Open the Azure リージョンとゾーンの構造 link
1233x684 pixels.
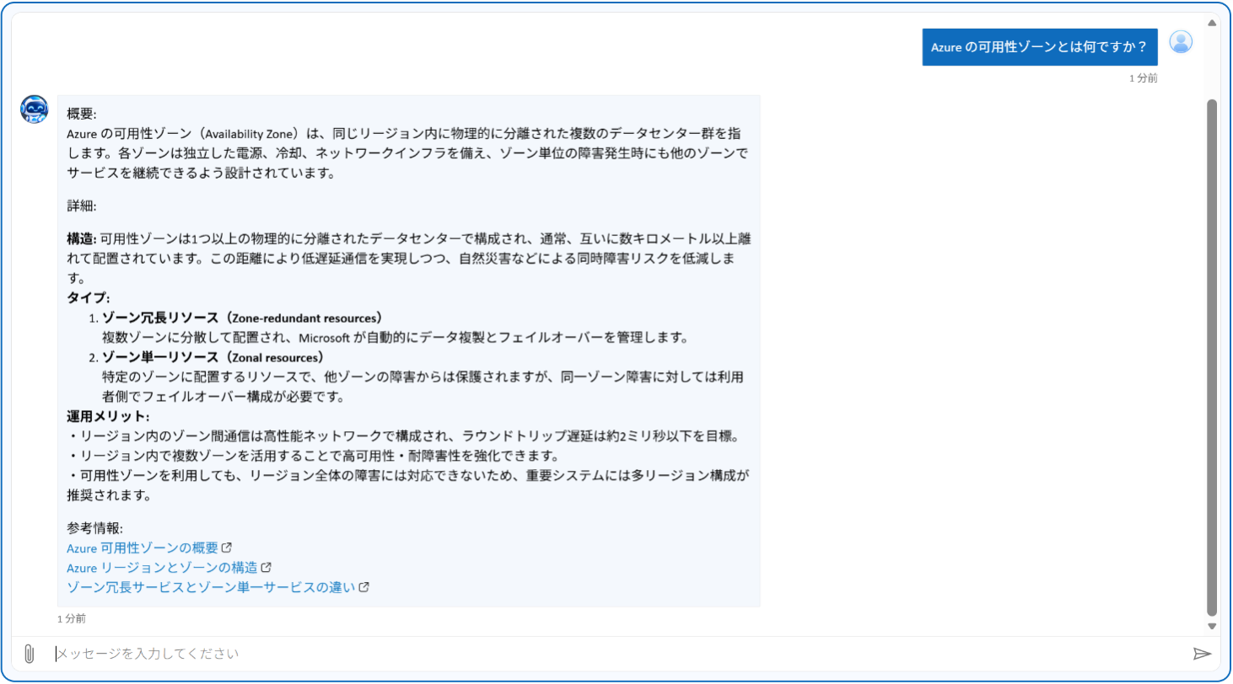point(162,568)
